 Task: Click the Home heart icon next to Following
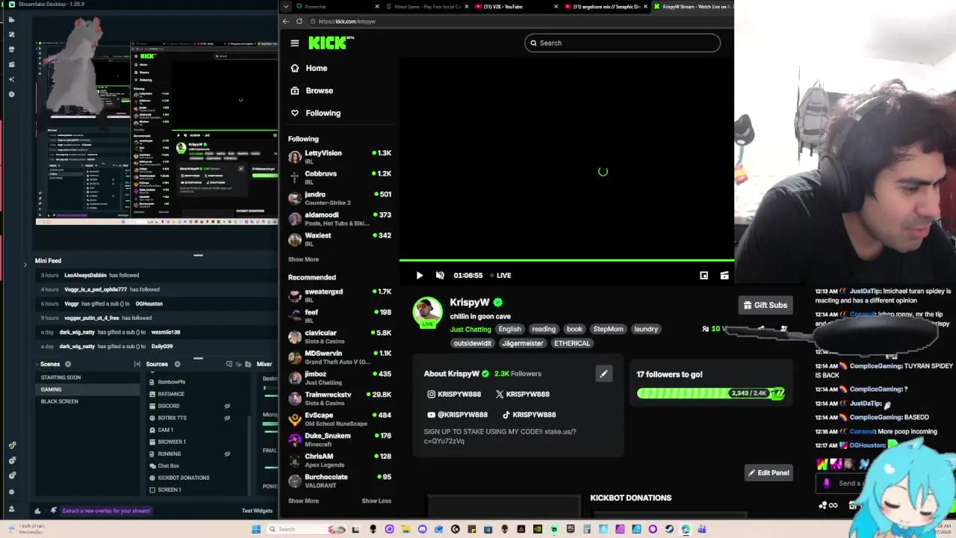click(x=295, y=113)
